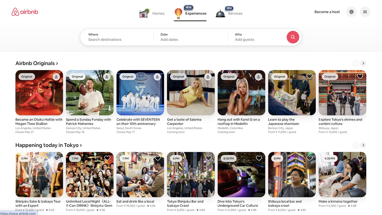Open language and currency globe icon

[351, 12]
